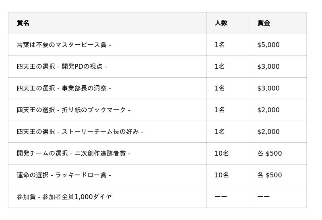
Task: Click 各 $500 in ラッキードロー賞 row
Action: click(269, 175)
